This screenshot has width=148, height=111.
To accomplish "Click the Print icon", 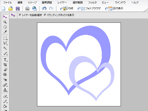I will pyautogui.click(x=27, y=9).
